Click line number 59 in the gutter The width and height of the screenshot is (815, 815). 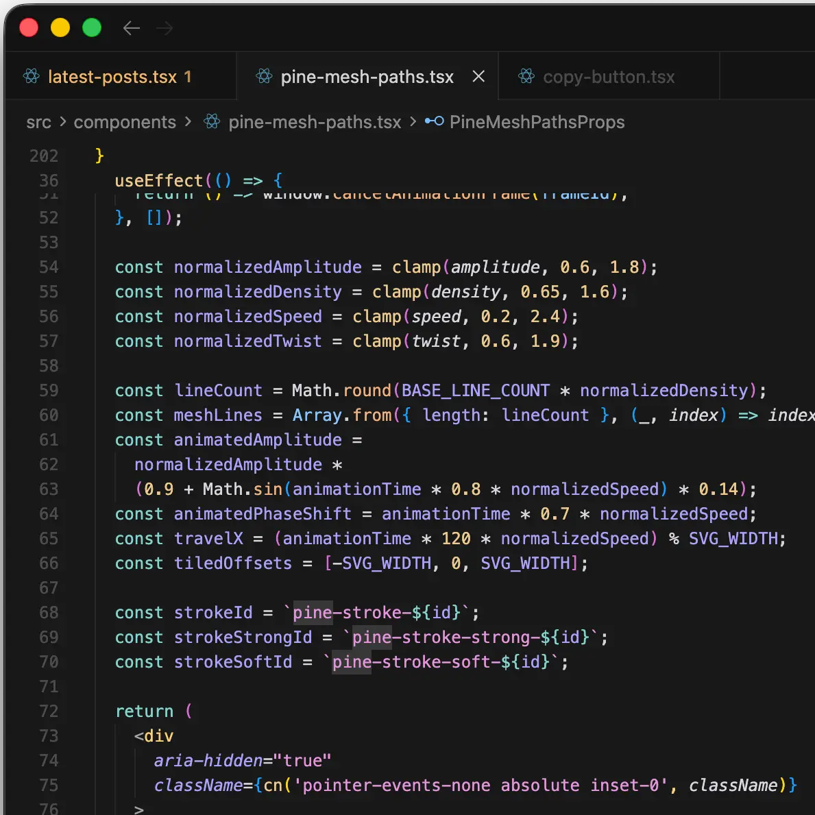click(49, 391)
